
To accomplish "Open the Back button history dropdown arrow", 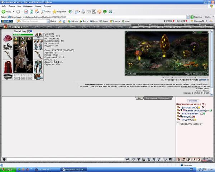I will click(x=14, y=12).
